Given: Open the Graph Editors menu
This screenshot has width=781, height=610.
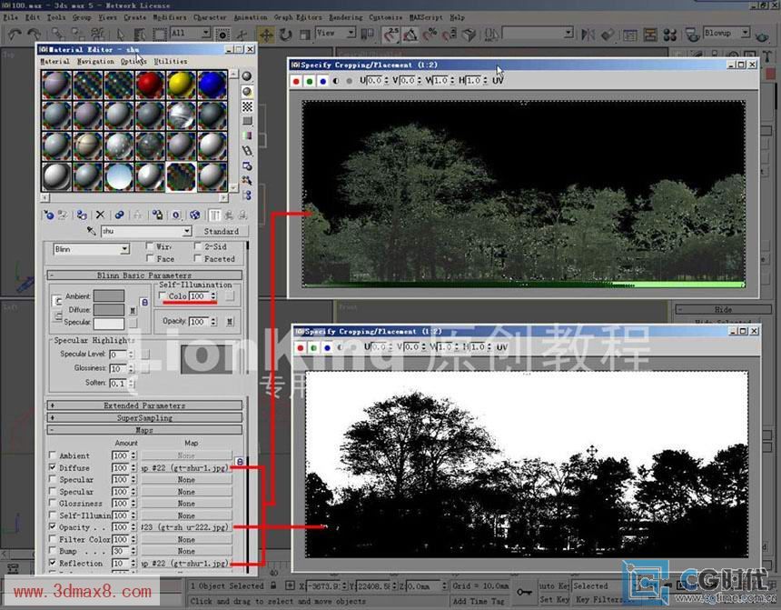Looking at the screenshot, I should click(x=298, y=17).
